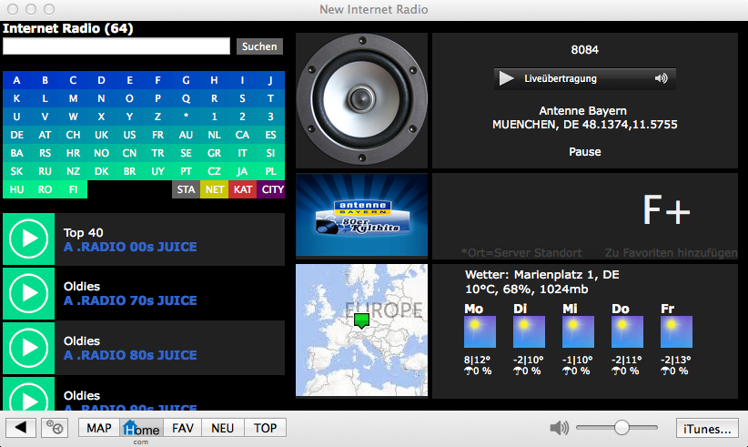748x447 pixels.
Task: Select country code JA
Action: (242, 171)
